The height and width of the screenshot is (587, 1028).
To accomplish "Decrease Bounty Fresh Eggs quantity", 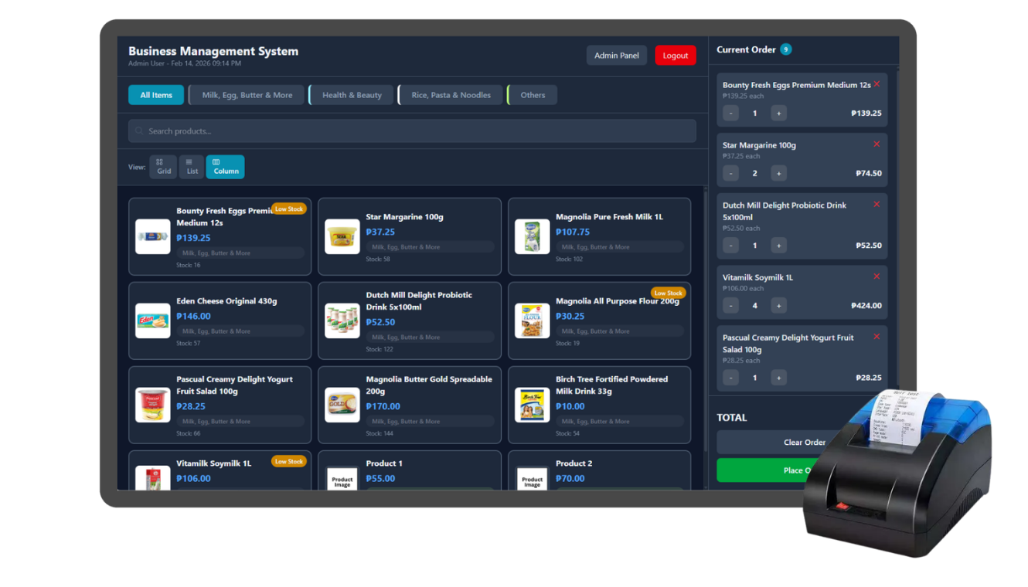I will 730,113.
